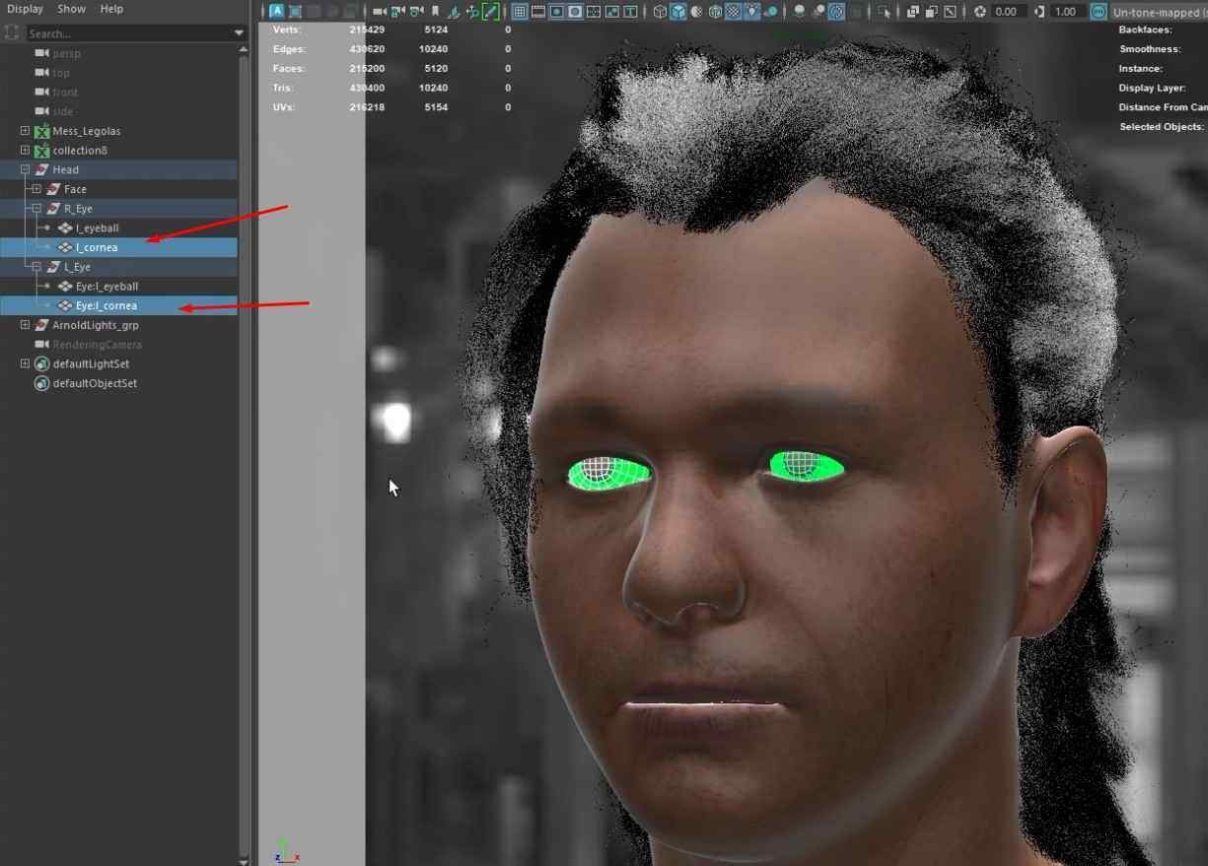Expand the Mess_Legolas node
Image resolution: width=1208 pixels, height=866 pixels.
[25, 131]
